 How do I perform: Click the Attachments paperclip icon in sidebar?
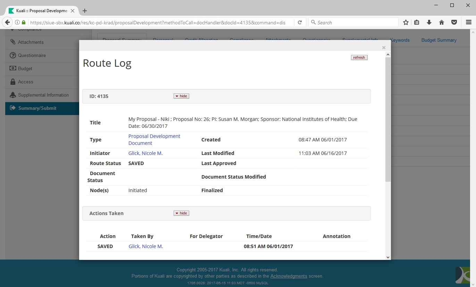point(13,42)
